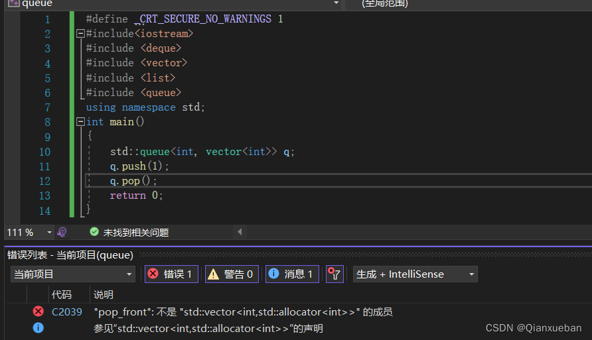Click on #include <list> line

(131, 78)
